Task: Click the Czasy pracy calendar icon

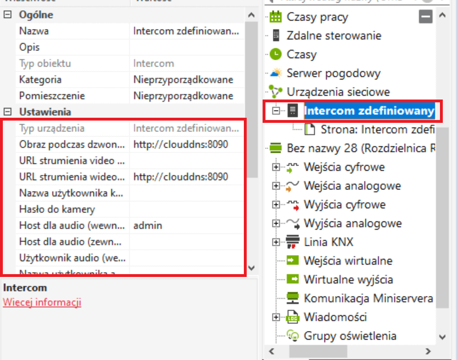Action: 276,17
